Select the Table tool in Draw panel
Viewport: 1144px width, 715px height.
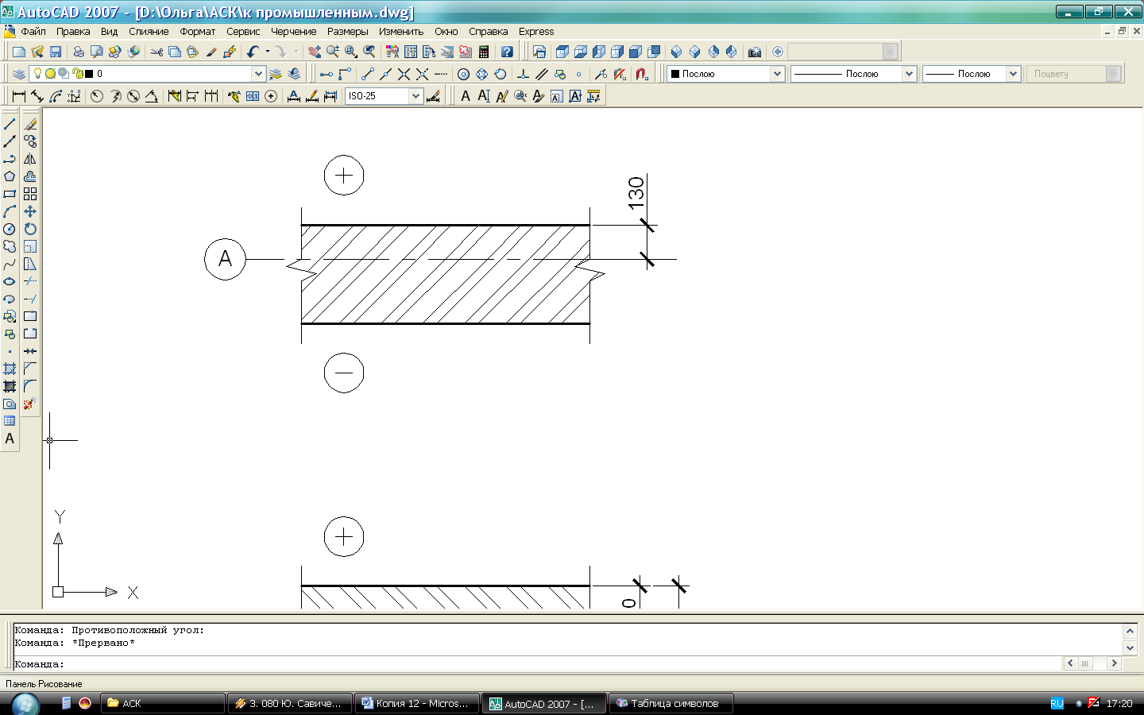pyautogui.click(x=10, y=421)
